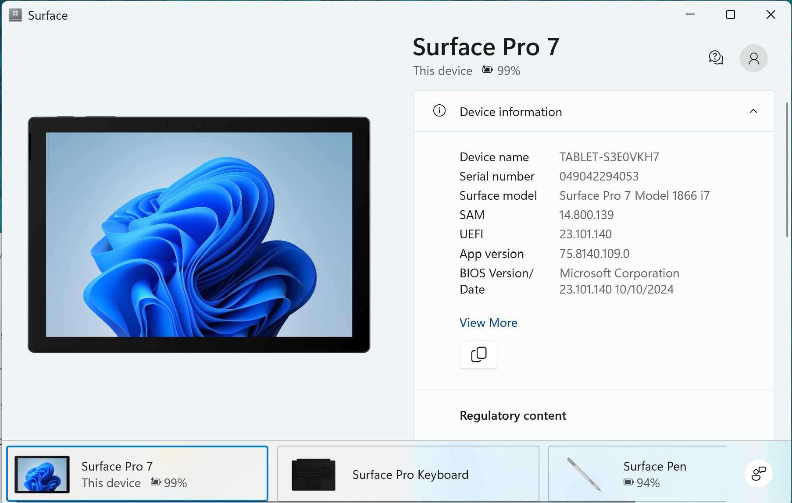Click the App version value 75.8140.109.0
792x503 pixels.
(594, 254)
